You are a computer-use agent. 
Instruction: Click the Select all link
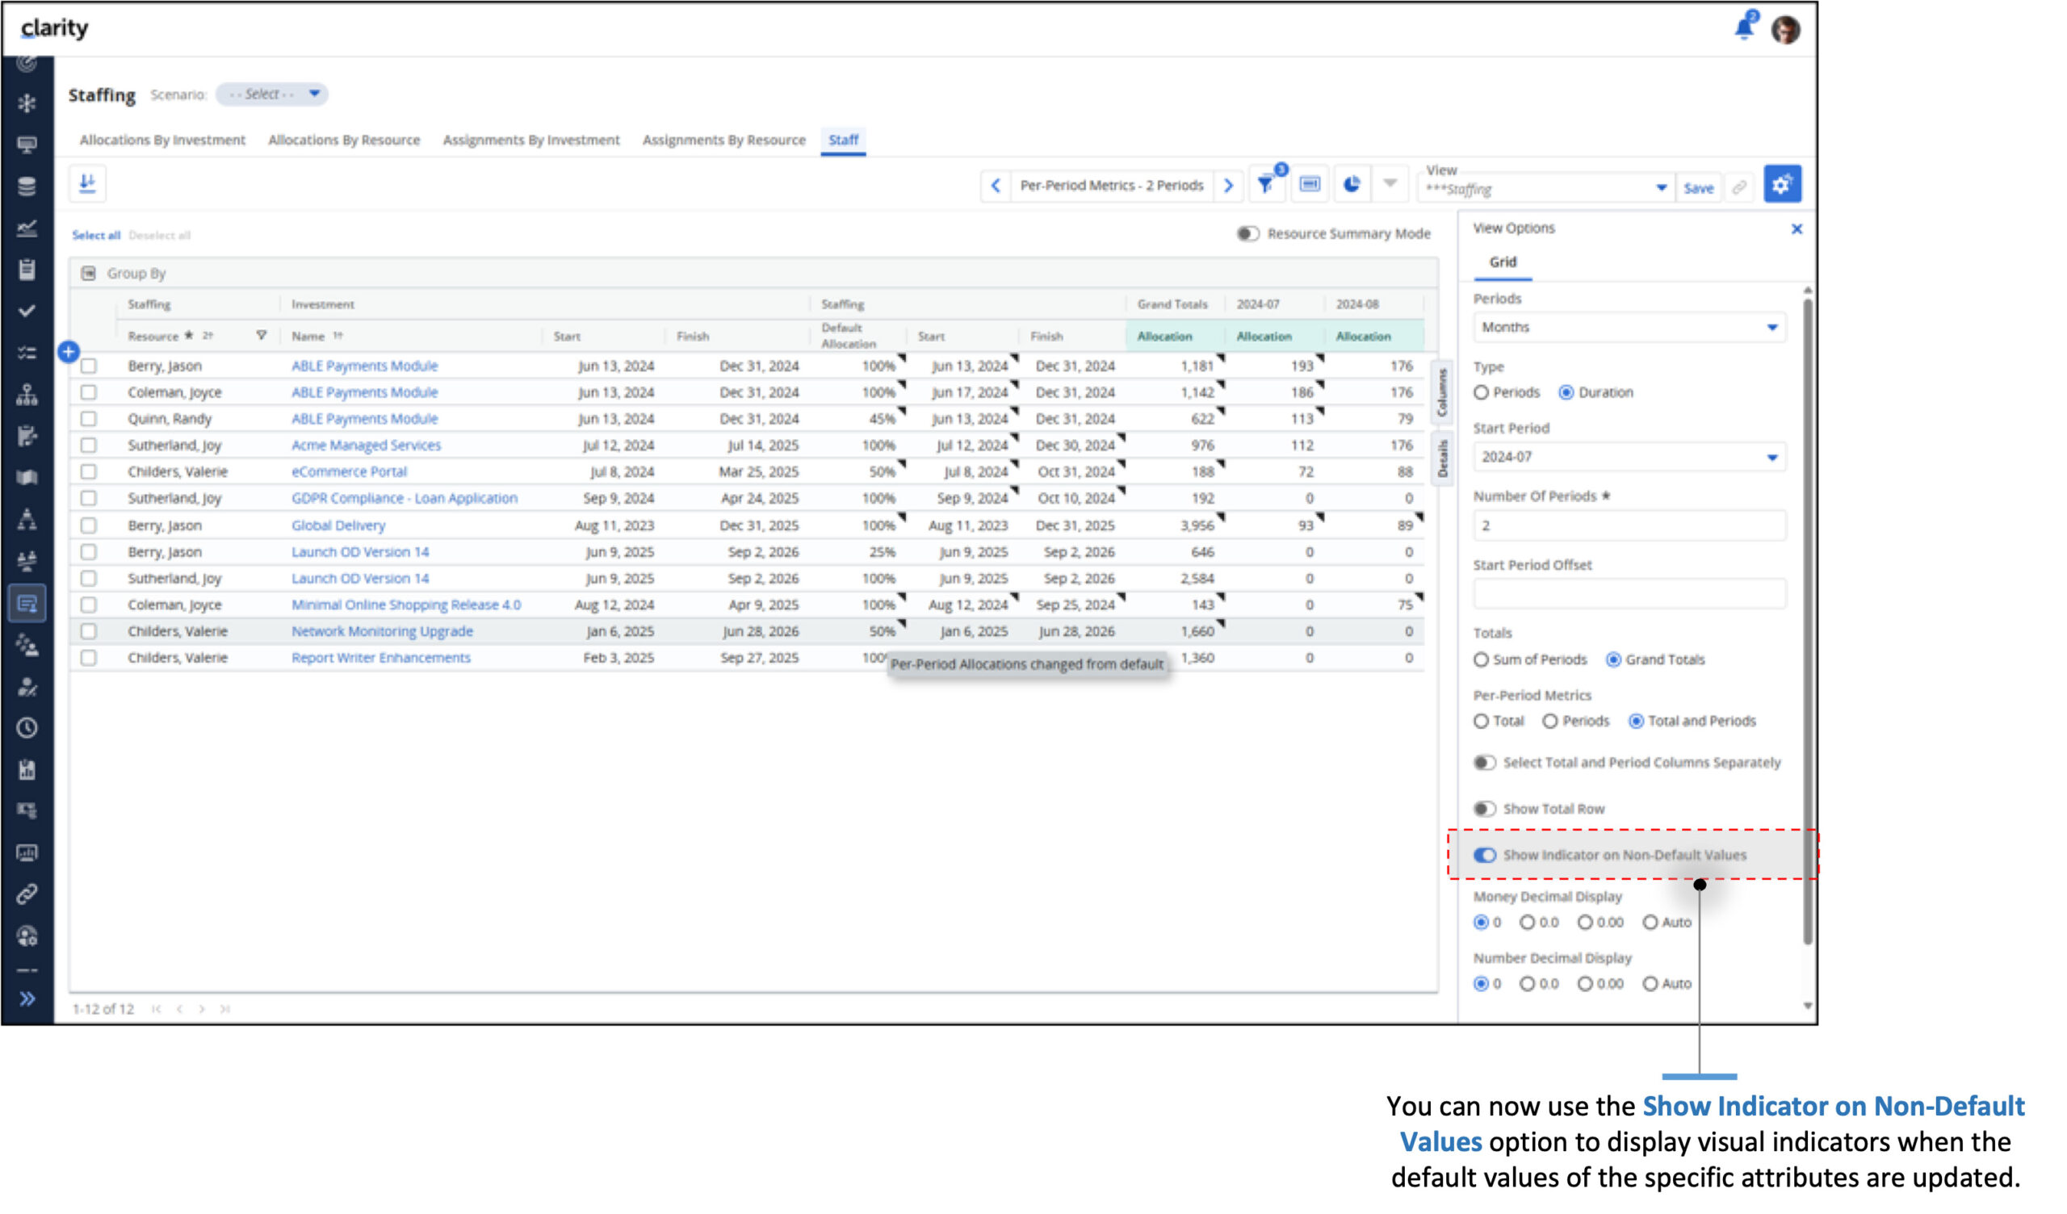pyautogui.click(x=96, y=236)
